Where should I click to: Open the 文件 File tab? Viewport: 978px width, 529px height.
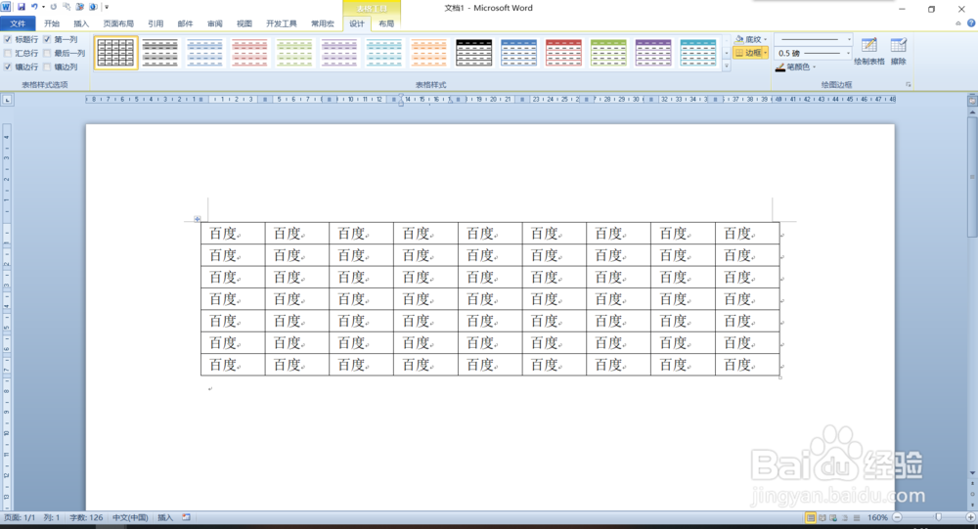coord(18,23)
